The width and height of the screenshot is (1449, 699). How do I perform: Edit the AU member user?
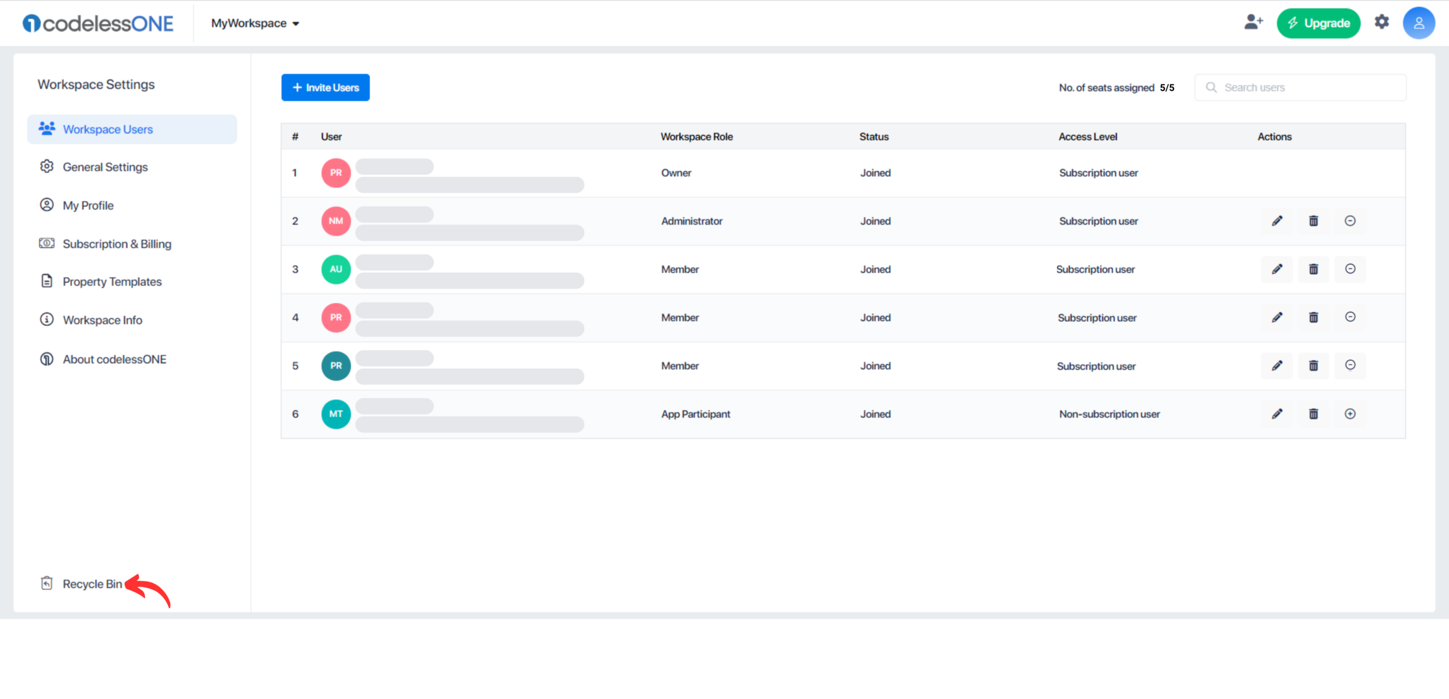(x=1277, y=269)
